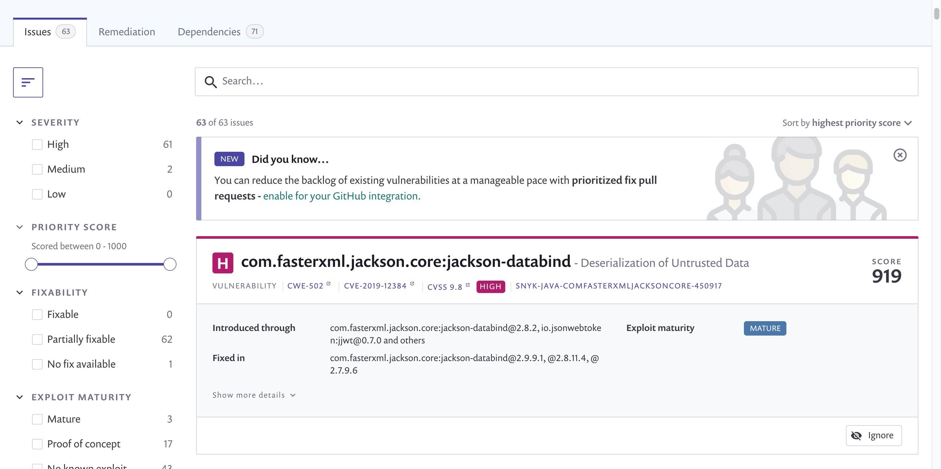Image resolution: width=941 pixels, height=469 pixels.
Task: Toggle the filter panel icon button
Action: 28,82
